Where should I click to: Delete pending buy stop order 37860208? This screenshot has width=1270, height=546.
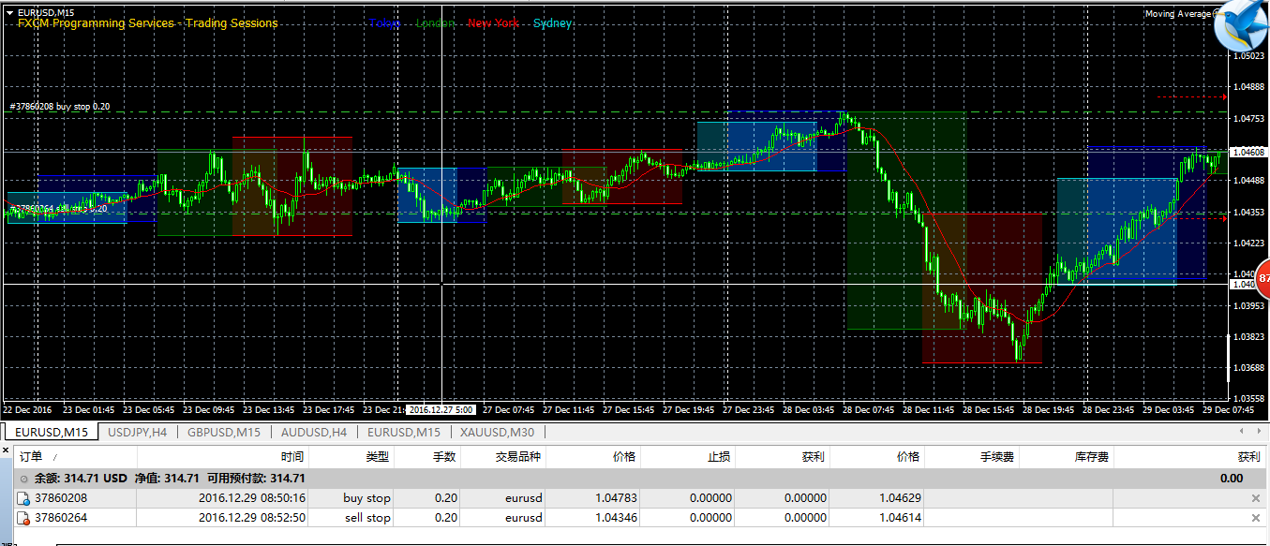click(1255, 498)
